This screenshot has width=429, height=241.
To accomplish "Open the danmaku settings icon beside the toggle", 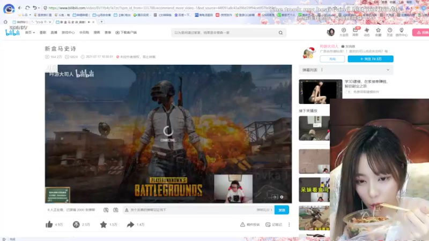I will pyautogui.click(x=116, y=210).
